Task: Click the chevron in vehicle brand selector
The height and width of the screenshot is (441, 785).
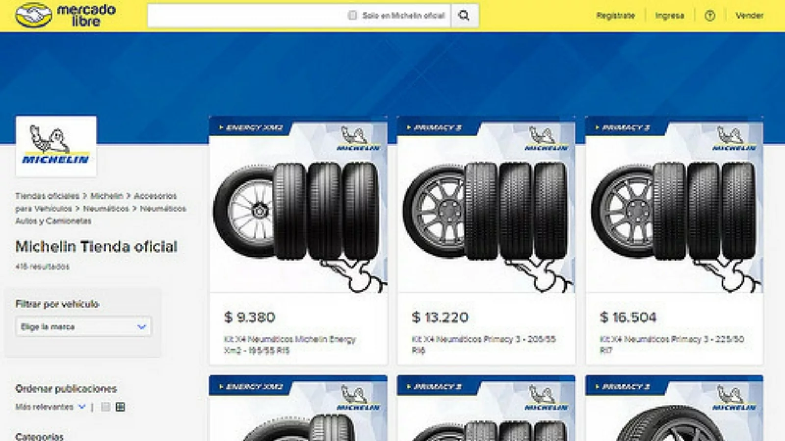Action: pyautogui.click(x=141, y=327)
